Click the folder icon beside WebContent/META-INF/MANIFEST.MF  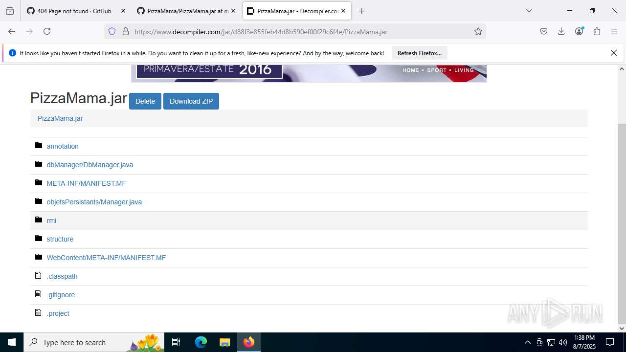point(39,257)
